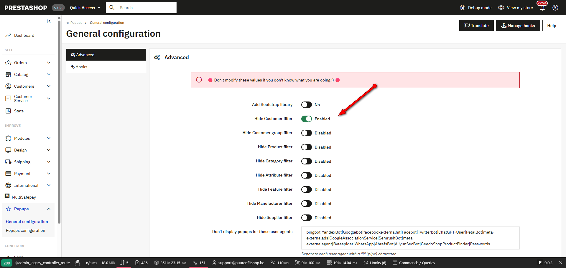Open the Hooks (6) toolbar panel
This screenshot has width=566, height=268.
pyautogui.click(x=375, y=263)
